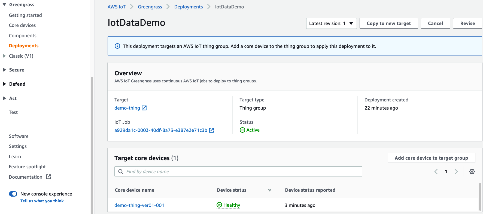Screen dimensions: 483x214
Task: Click the search magnifier icon
Action: pyautogui.click(x=121, y=172)
